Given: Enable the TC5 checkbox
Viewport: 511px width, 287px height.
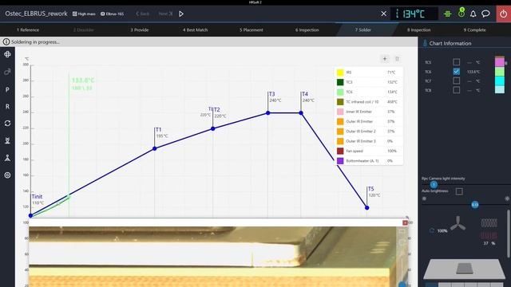Looking at the screenshot, I should [x=456, y=62].
